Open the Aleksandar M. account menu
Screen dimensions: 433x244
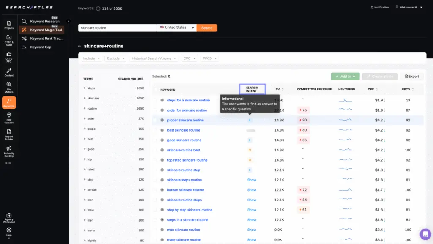point(409,8)
